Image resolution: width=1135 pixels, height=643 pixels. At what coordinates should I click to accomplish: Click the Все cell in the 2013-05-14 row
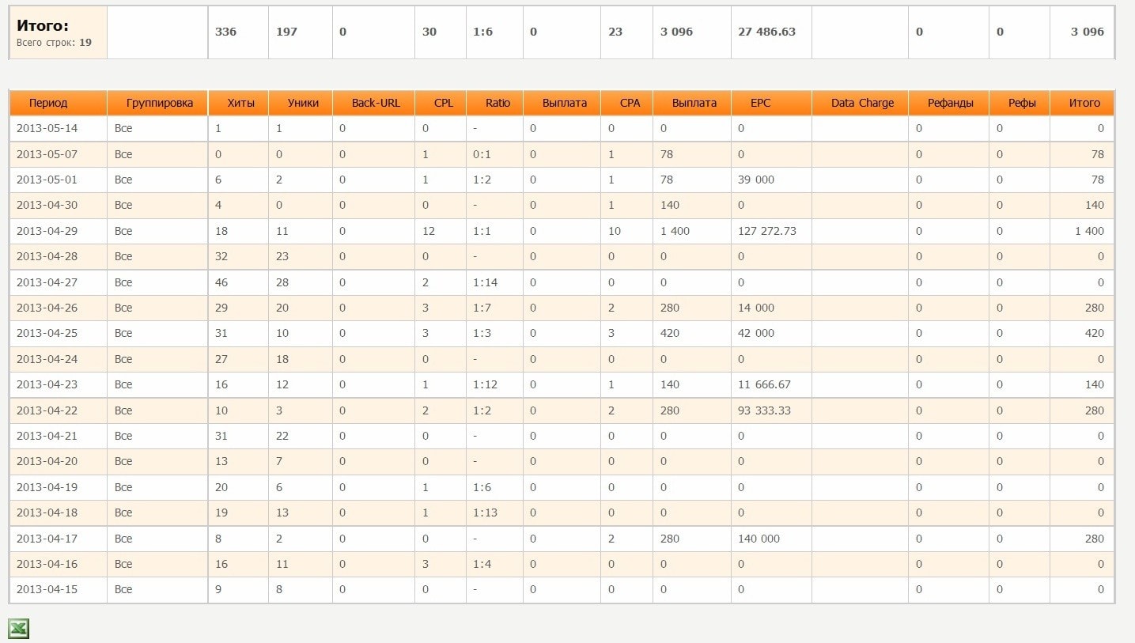(123, 128)
